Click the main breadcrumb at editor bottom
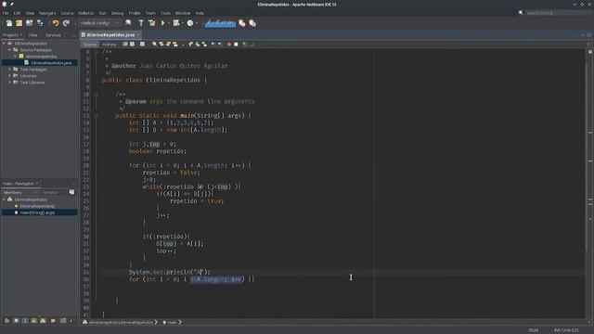The image size is (594, 334). pyautogui.click(x=173, y=322)
